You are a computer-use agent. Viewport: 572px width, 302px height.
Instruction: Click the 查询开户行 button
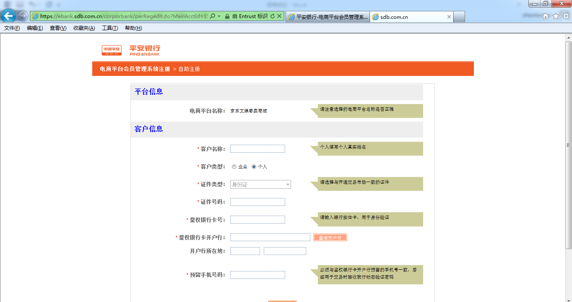click(330, 237)
